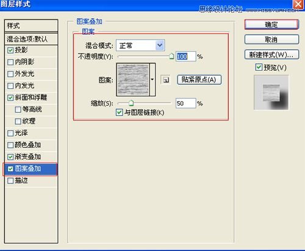The width and height of the screenshot is (305, 251).
Task: Click the opacity value field showing 100
Action: pyautogui.click(x=185, y=57)
